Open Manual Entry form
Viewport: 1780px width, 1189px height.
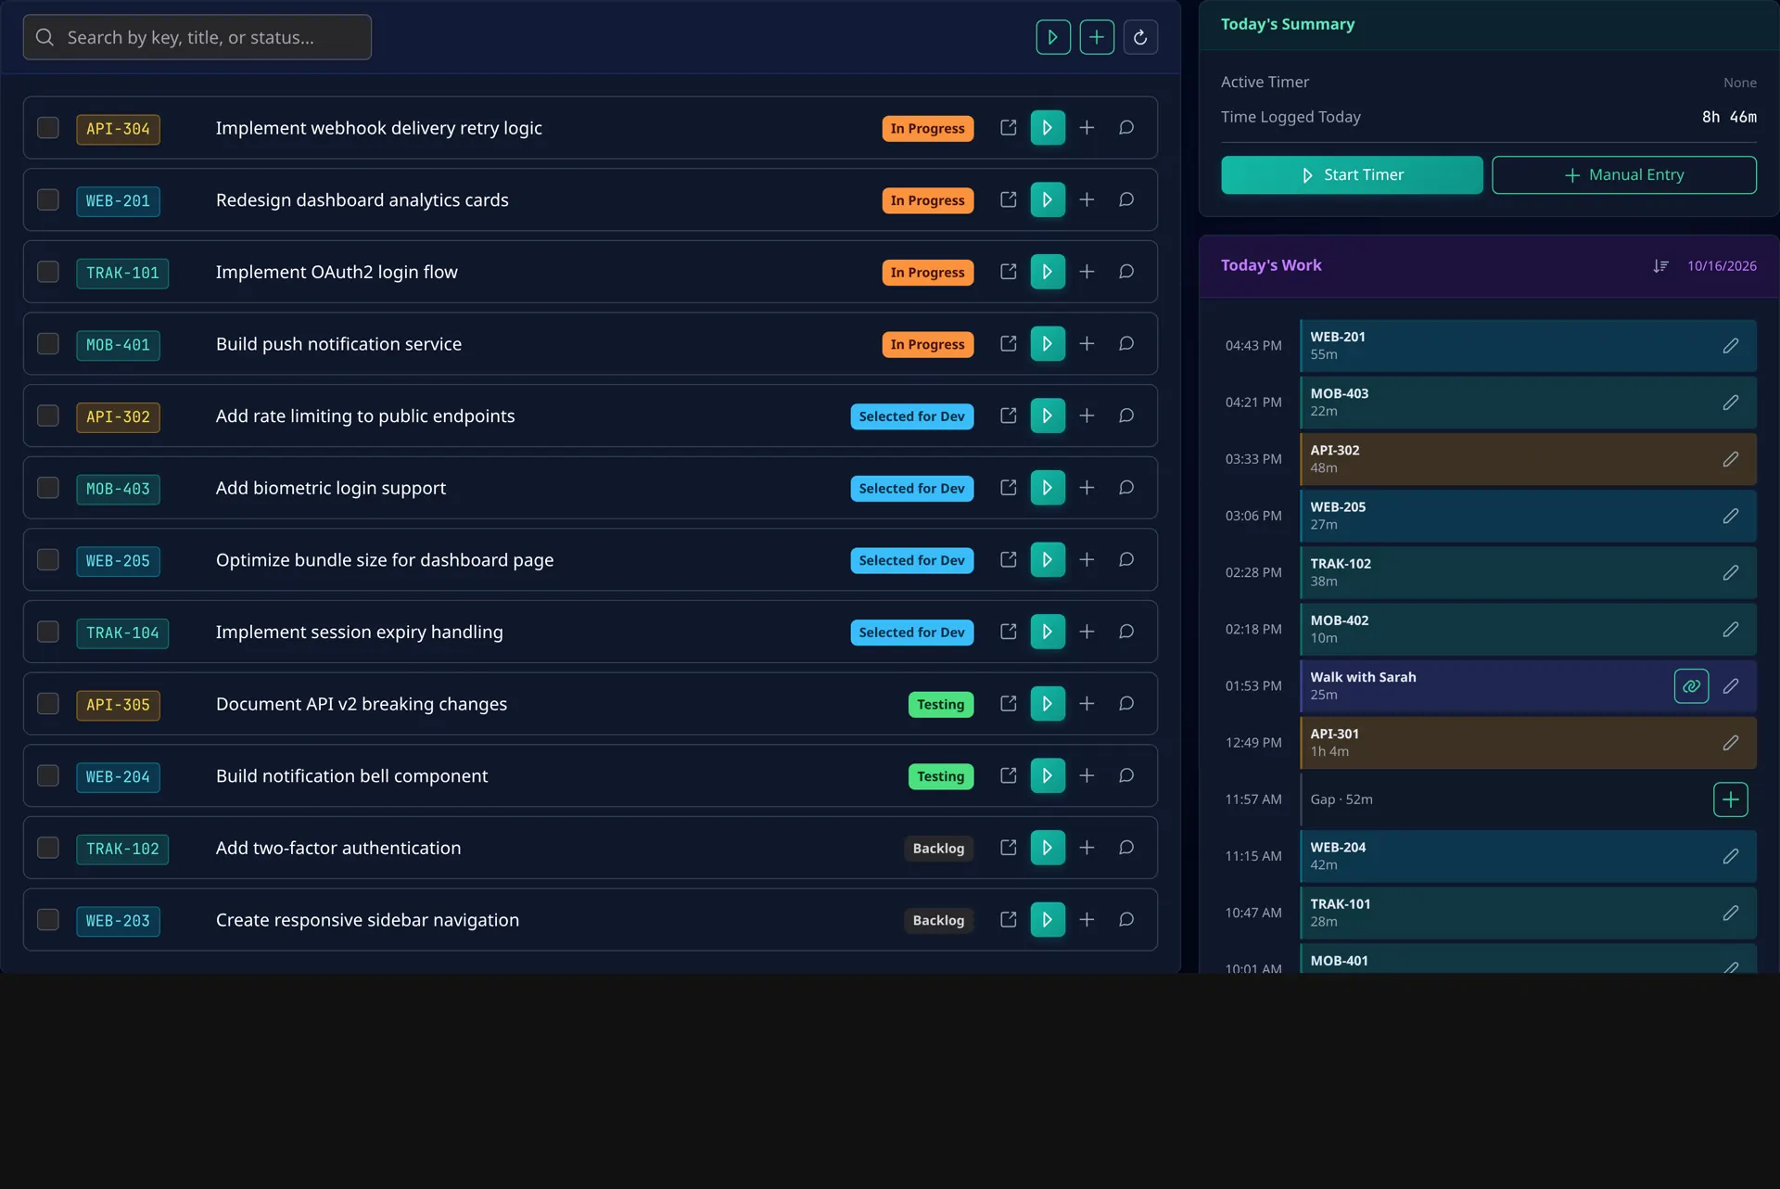[x=1624, y=175]
